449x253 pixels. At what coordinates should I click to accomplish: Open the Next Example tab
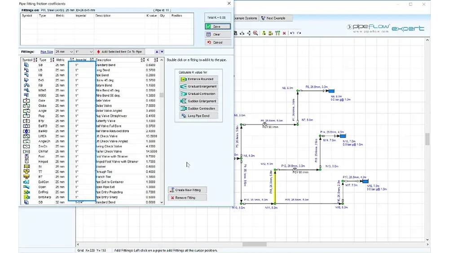[x=276, y=18]
